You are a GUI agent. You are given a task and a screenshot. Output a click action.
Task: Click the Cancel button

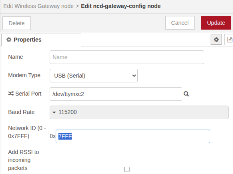[180, 23]
